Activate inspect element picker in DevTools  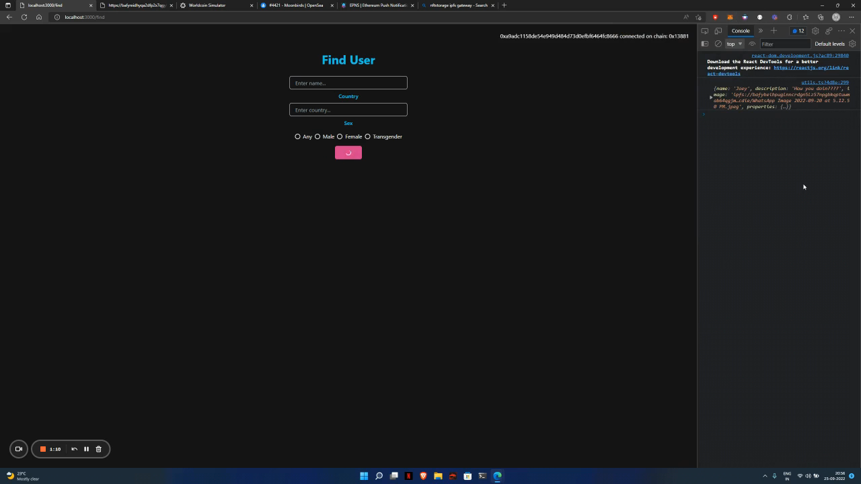point(705,31)
